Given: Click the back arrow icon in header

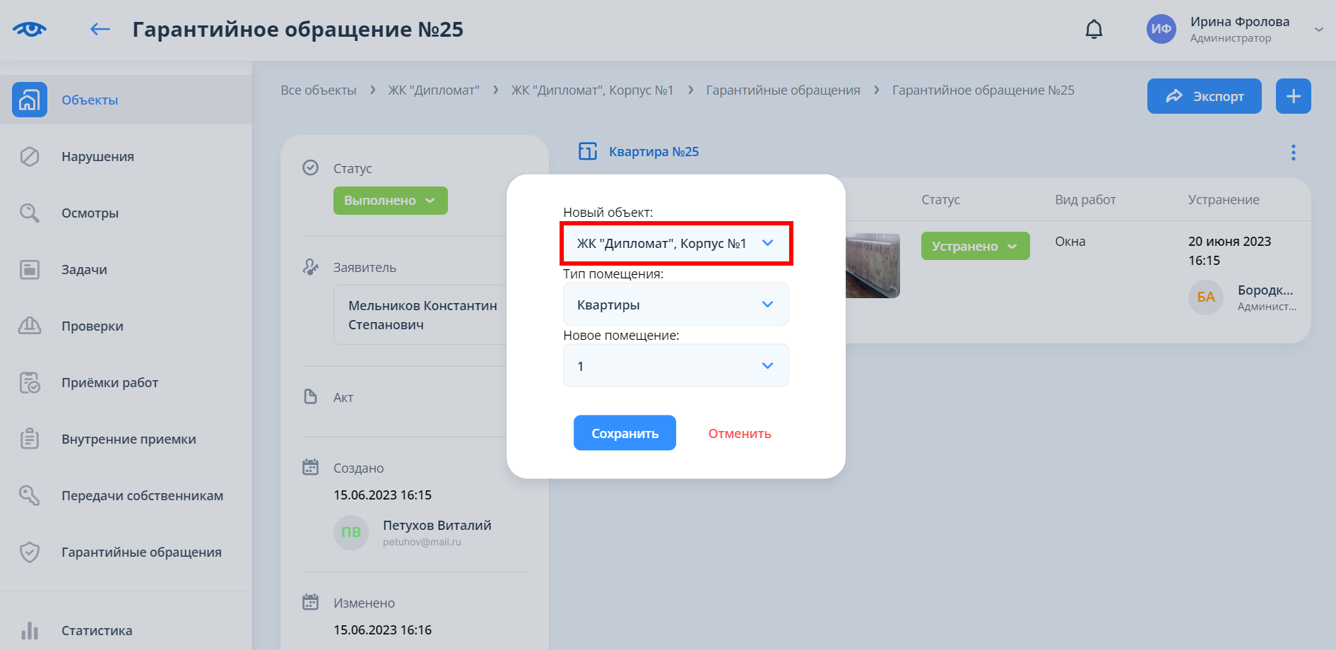Looking at the screenshot, I should pos(100,29).
